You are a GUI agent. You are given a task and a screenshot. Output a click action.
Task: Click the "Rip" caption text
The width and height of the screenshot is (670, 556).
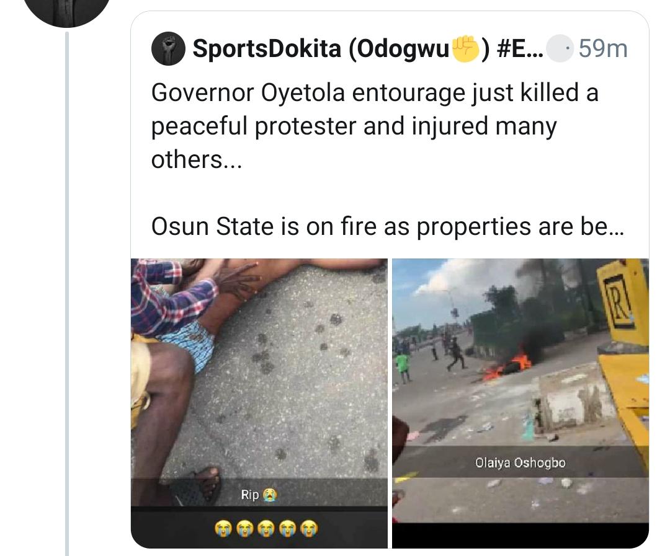(249, 495)
